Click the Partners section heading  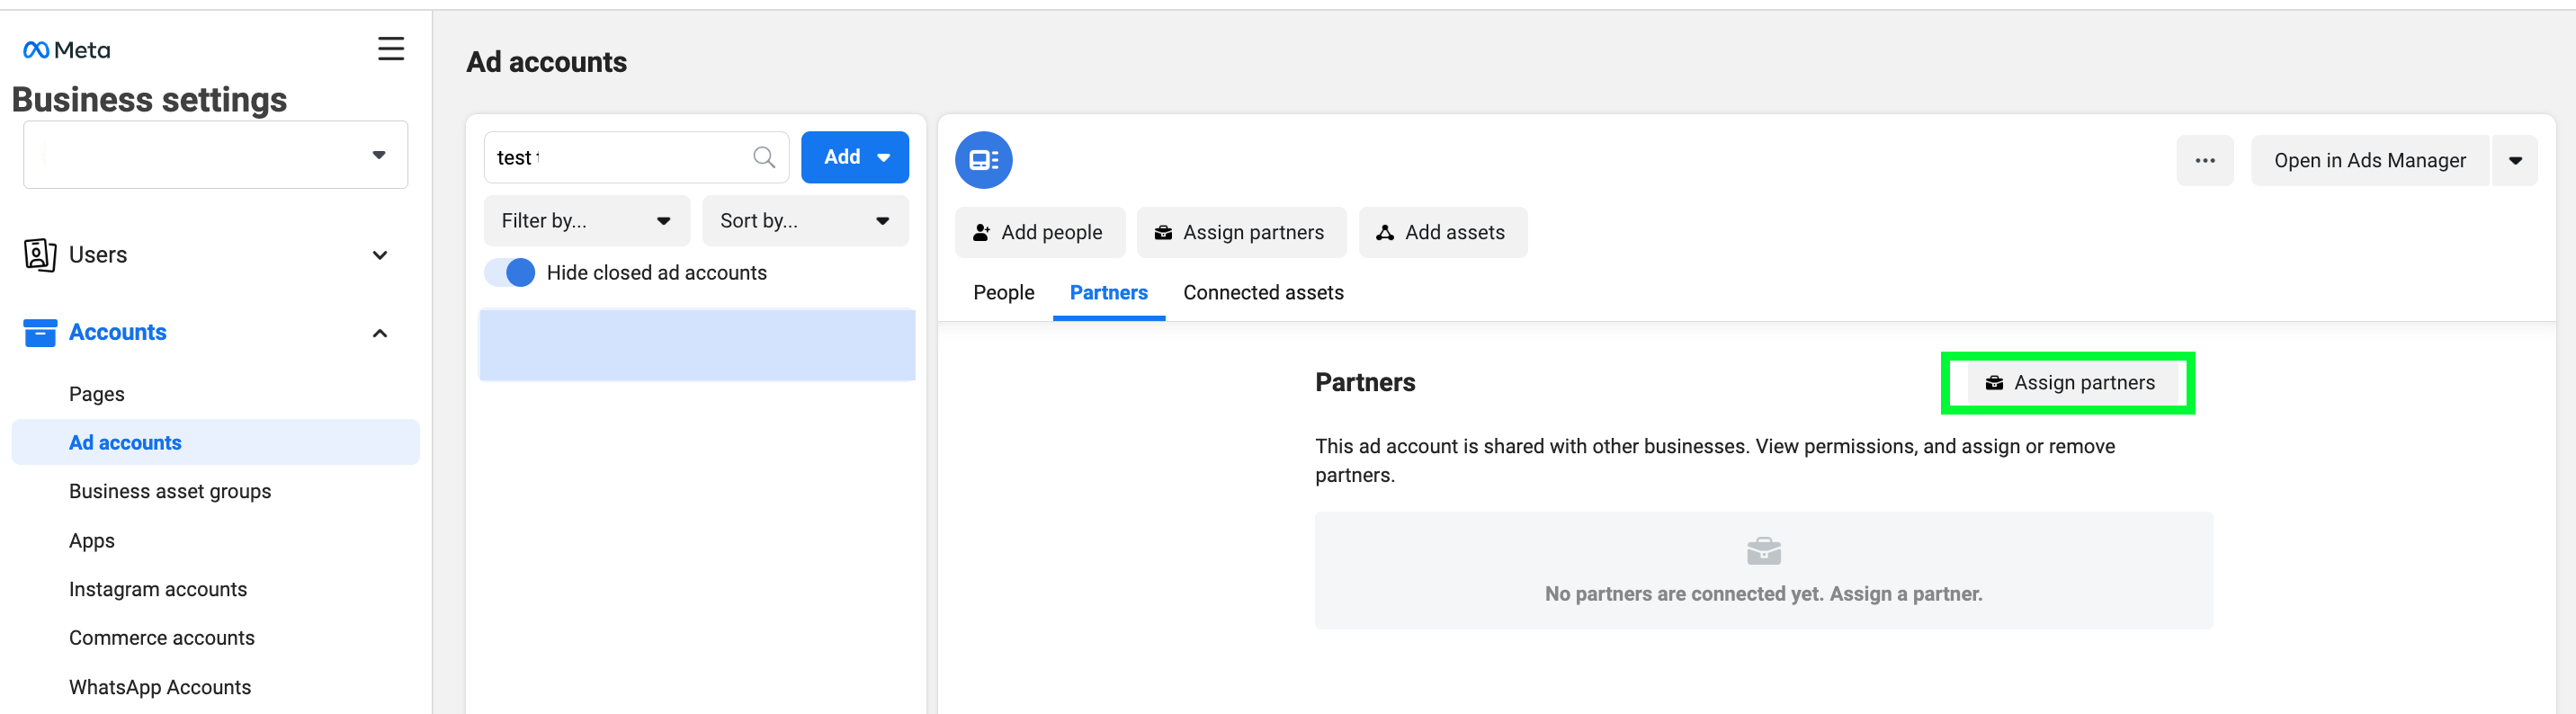[x=1365, y=383]
